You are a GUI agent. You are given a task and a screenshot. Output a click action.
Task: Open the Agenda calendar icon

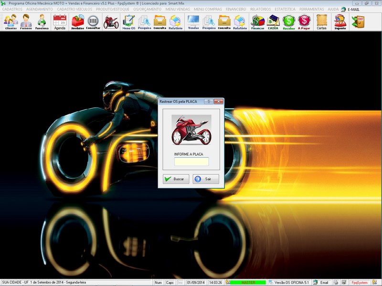point(60,22)
